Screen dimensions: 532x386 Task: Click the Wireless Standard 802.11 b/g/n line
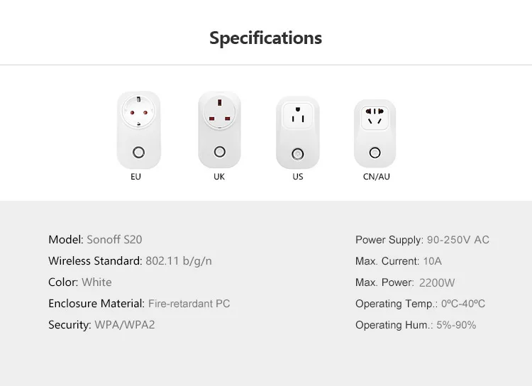tap(130, 261)
